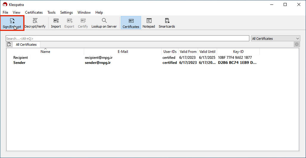Sort by the Valid Until column header

coord(207,52)
